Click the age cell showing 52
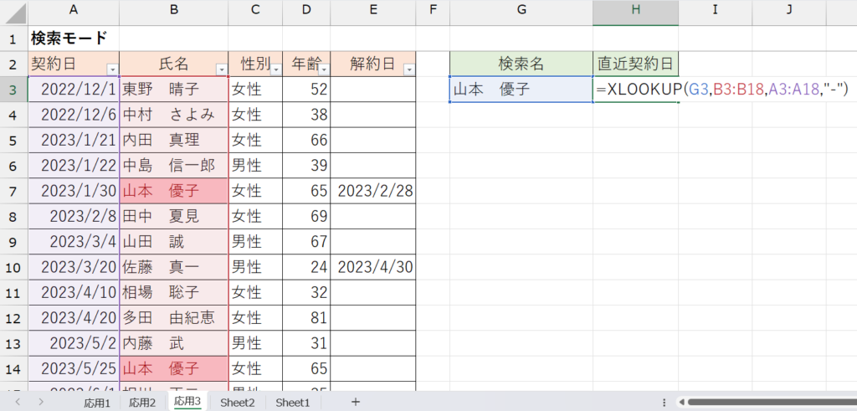Image resolution: width=857 pixels, height=411 pixels. tap(306, 89)
